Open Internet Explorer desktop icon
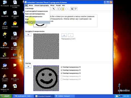This screenshot has width=131, height=98. point(5,25)
